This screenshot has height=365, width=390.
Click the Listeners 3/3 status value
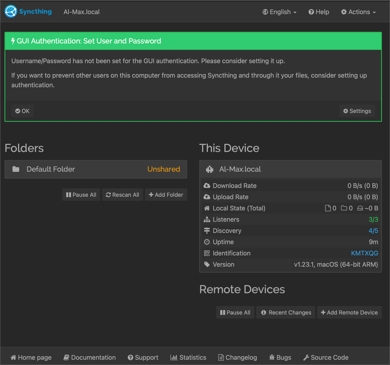click(373, 220)
